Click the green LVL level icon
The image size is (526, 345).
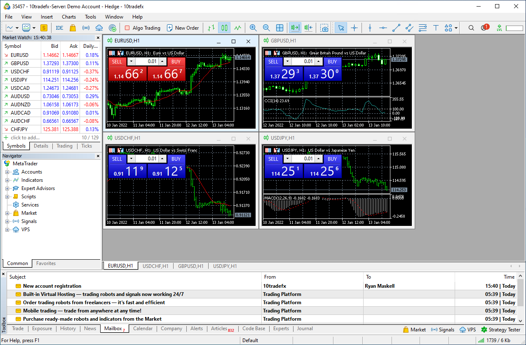(x=499, y=28)
